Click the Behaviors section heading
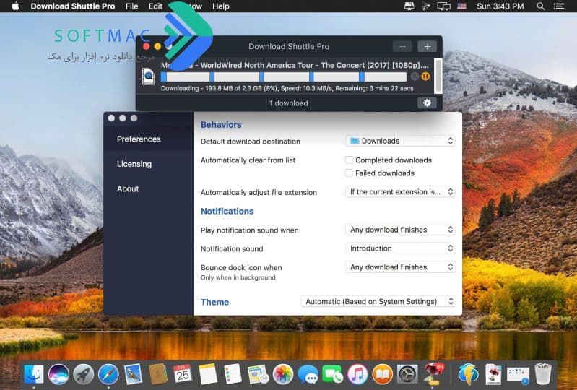 tap(221, 125)
